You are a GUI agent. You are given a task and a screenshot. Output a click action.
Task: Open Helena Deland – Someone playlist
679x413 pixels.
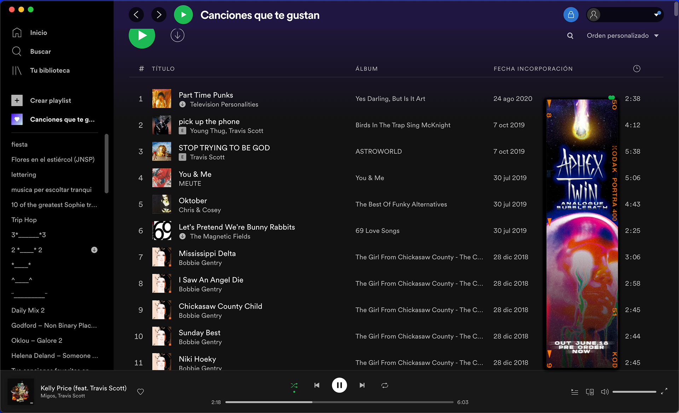pyautogui.click(x=54, y=356)
